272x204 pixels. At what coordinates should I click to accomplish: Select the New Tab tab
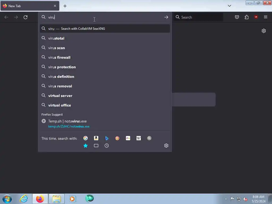point(30,6)
